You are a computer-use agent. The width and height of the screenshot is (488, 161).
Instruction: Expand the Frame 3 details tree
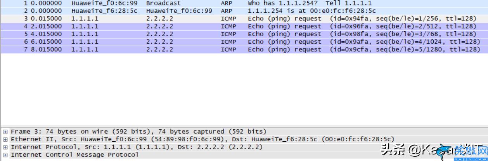coord(5,132)
